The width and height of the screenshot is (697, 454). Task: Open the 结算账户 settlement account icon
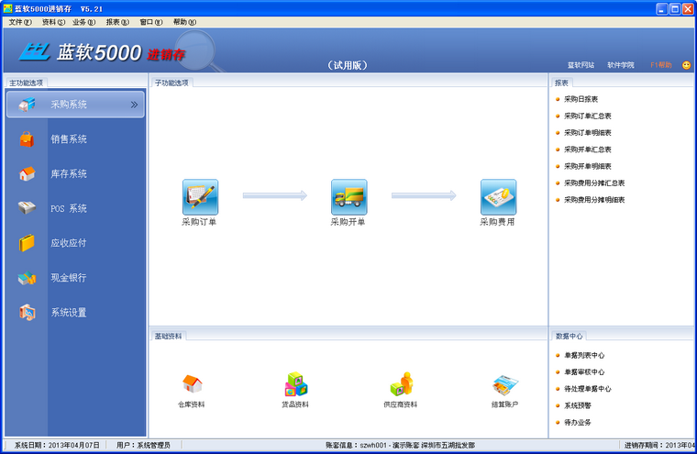(x=505, y=385)
